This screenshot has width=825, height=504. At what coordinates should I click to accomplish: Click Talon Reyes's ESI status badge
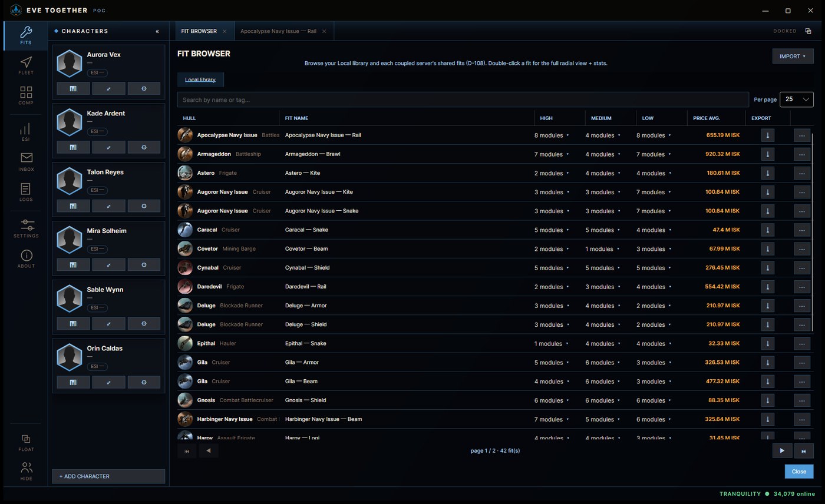tap(97, 190)
